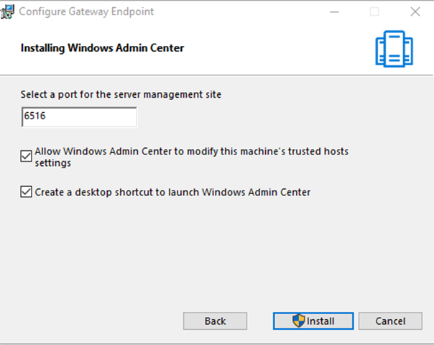434x345 pixels.
Task: Go back with the Back button
Action: point(215,321)
